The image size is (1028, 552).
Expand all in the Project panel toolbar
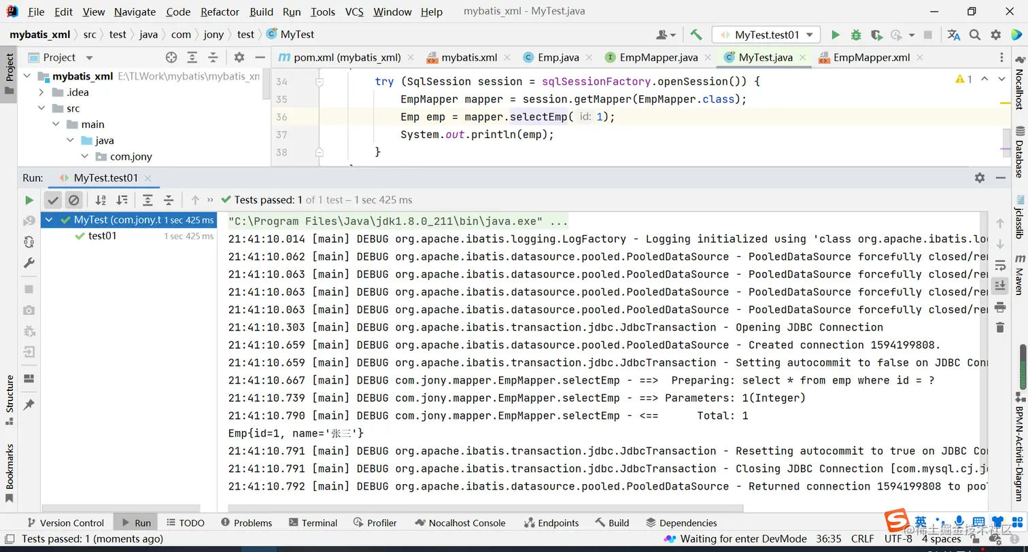click(192, 58)
